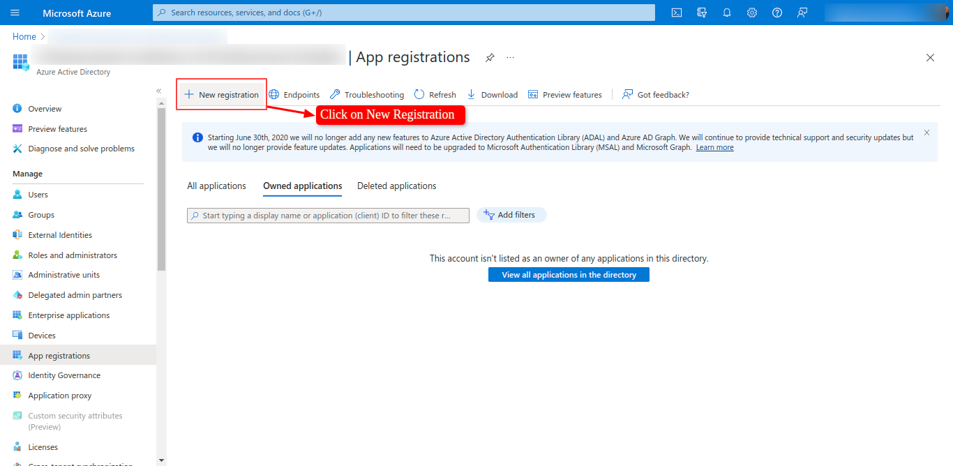Open the Directories and subscriptions filter icon

coord(701,13)
